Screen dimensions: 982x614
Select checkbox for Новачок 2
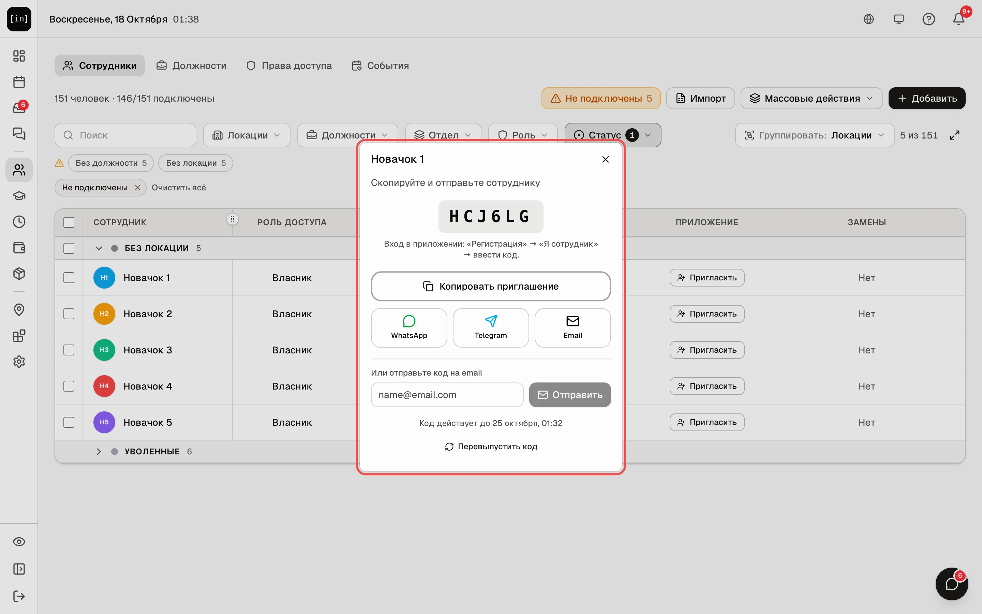pyautogui.click(x=69, y=314)
